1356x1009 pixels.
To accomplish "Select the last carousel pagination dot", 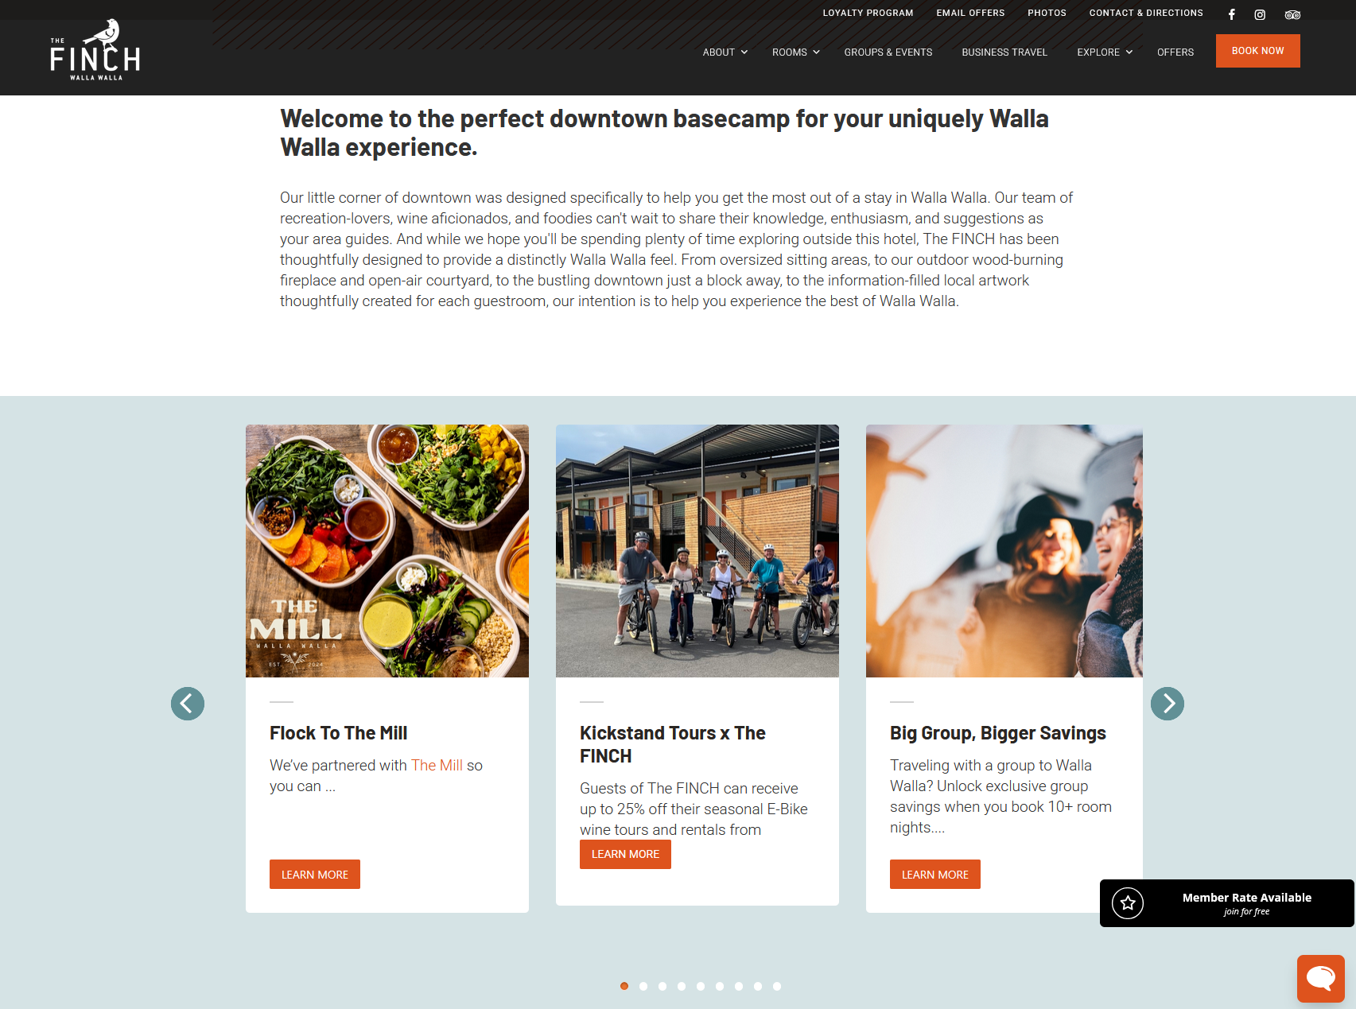I will [x=777, y=986].
